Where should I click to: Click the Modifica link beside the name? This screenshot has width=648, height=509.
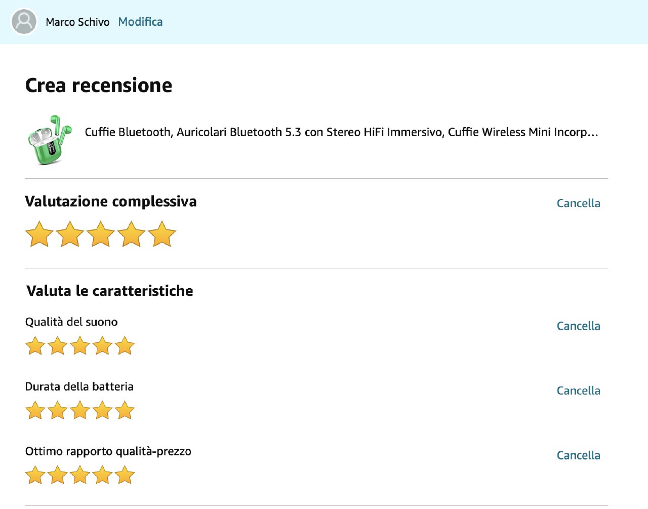point(140,22)
